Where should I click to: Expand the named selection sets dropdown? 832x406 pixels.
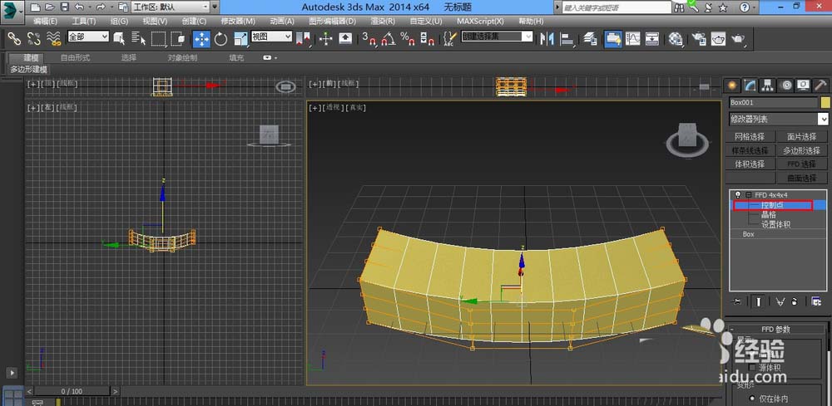pos(527,36)
